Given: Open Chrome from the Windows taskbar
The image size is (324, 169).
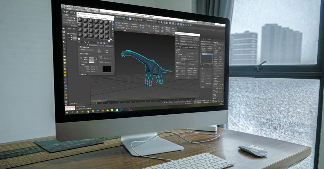Looking at the screenshot, I should [x=87, y=111].
